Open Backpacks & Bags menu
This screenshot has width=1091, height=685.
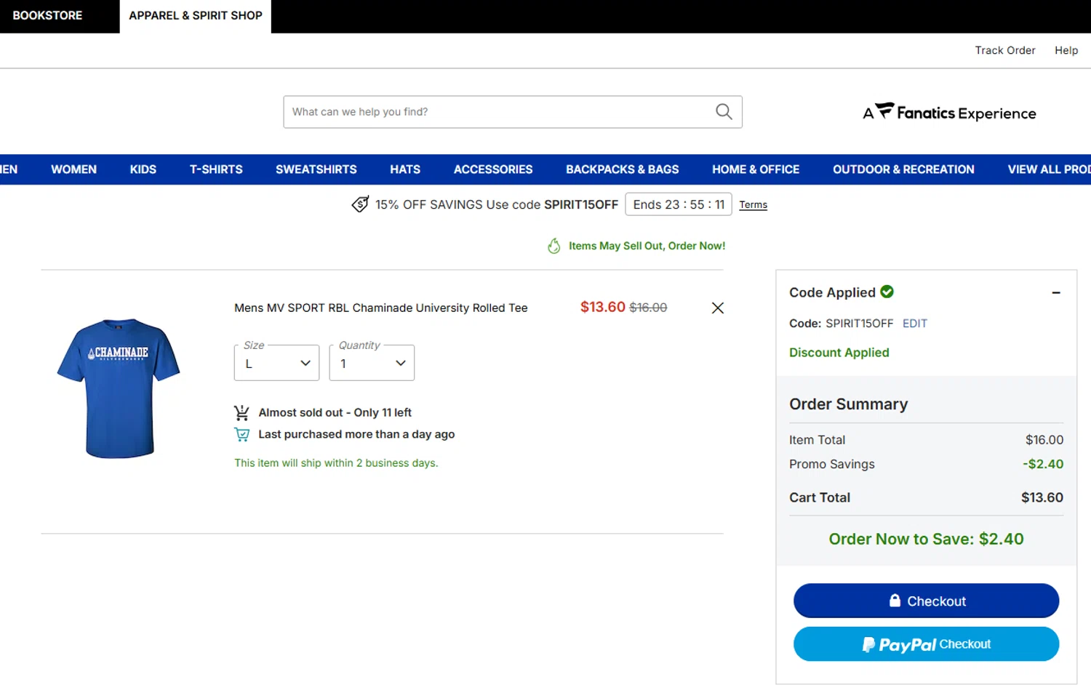(x=623, y=169)
